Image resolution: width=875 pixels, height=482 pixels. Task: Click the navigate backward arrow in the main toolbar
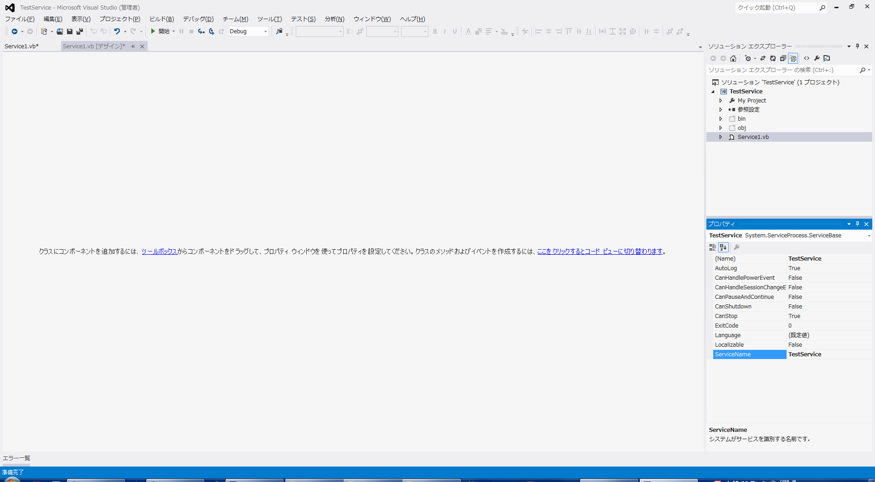pyautogui.click(x=15, y=31)
